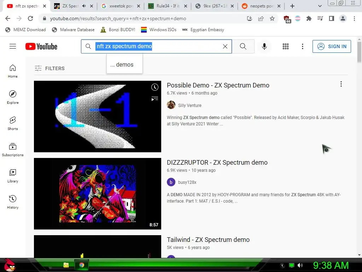362x272 pixels.
Task: Open the taskbar file explorer icon
Action: point(66,265)
